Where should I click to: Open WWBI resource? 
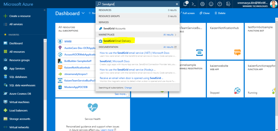click(x=68, y=41)
